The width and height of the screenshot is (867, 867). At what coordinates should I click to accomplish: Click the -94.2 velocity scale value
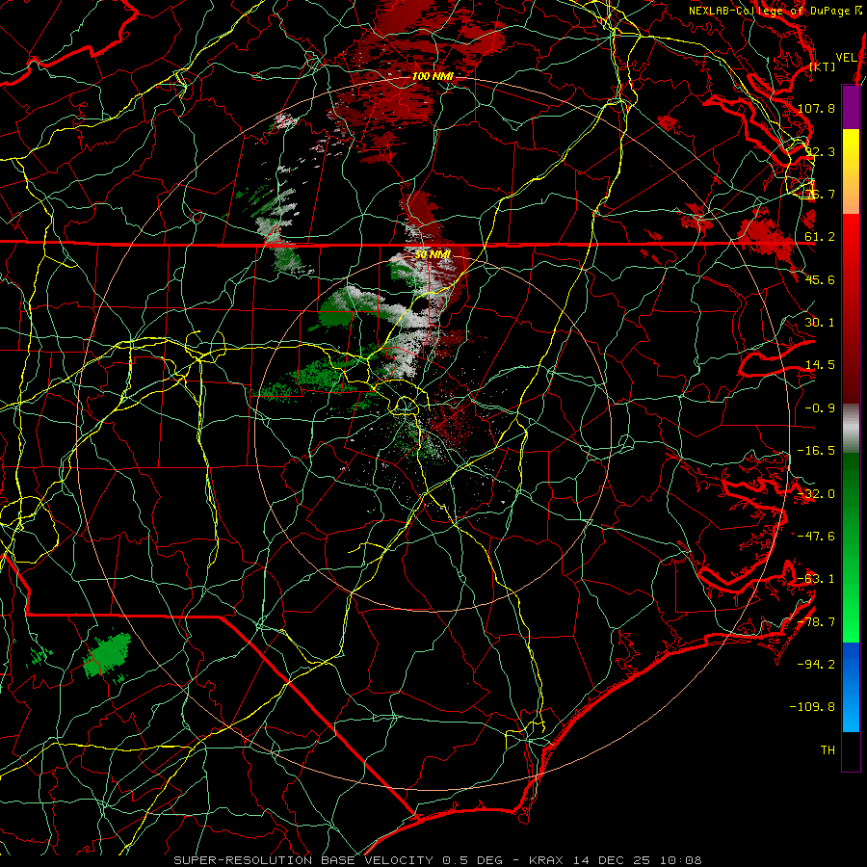click(x=816, y=665)
